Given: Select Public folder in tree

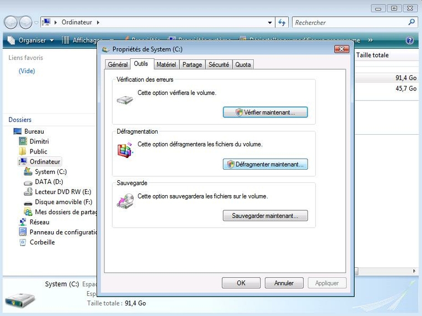Looking at the screenshot, I should pyautogui.click(x=38, y=151).
